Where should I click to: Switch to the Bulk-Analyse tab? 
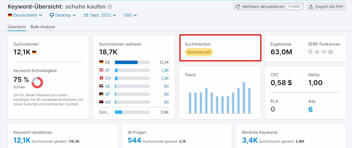pyautogui.click(x=43, y=27)
